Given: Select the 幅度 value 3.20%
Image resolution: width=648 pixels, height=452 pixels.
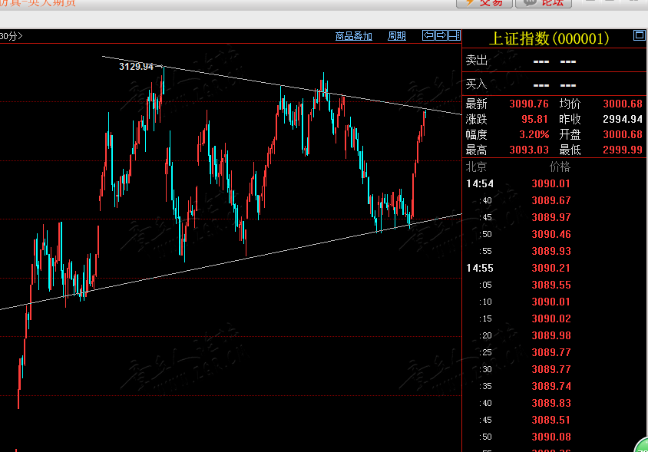Looking at the screenshot, I should pyautogui.click(x=534, y=135).
